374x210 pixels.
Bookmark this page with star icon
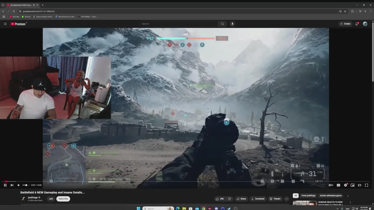pyautogui.click(x=345, y=11)
